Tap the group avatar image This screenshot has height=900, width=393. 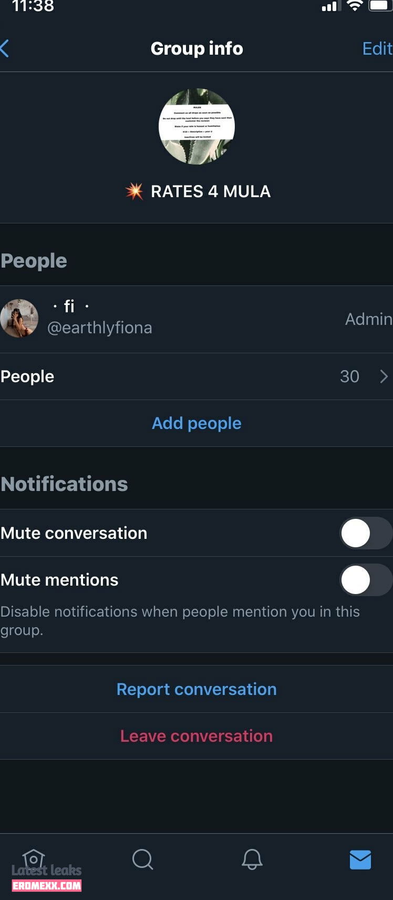196,126
